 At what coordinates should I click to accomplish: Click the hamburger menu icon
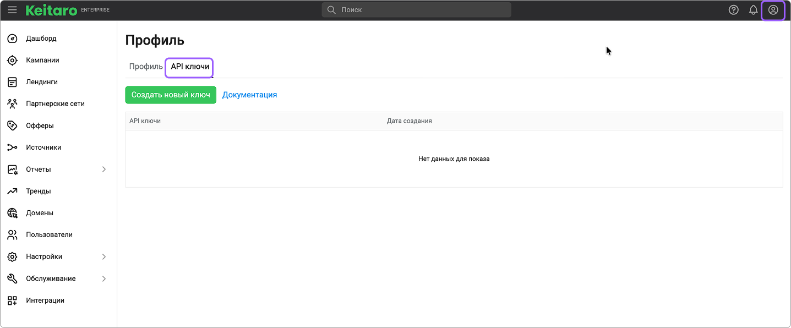coord(12,10)
